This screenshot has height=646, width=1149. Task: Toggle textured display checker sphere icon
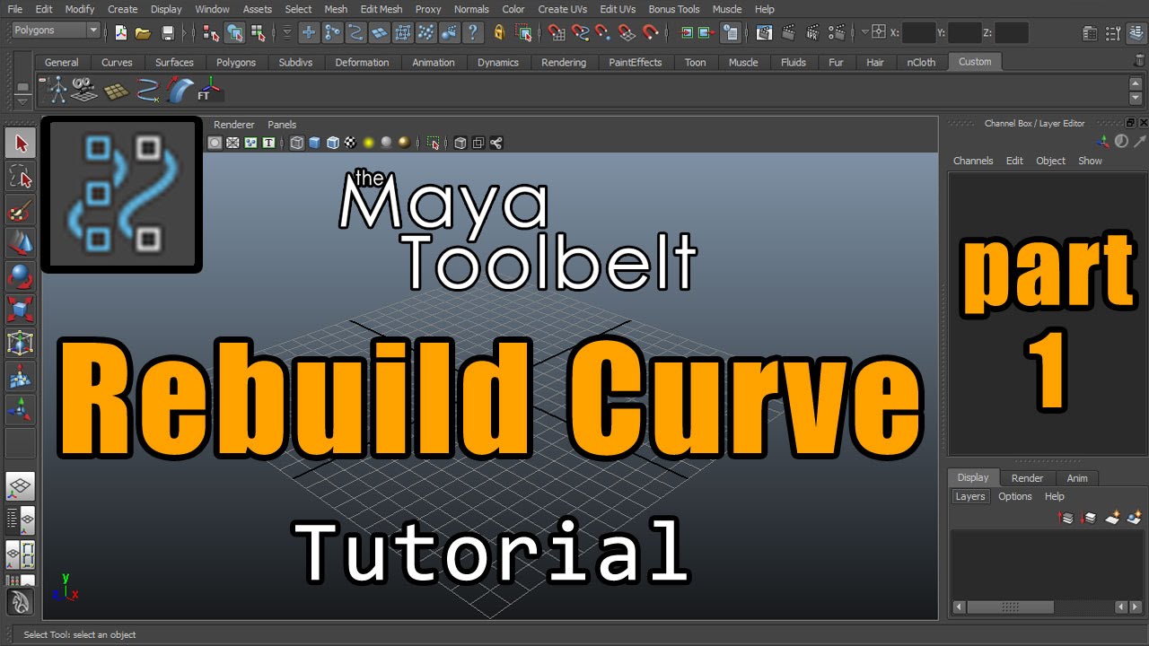click(351, 143)
